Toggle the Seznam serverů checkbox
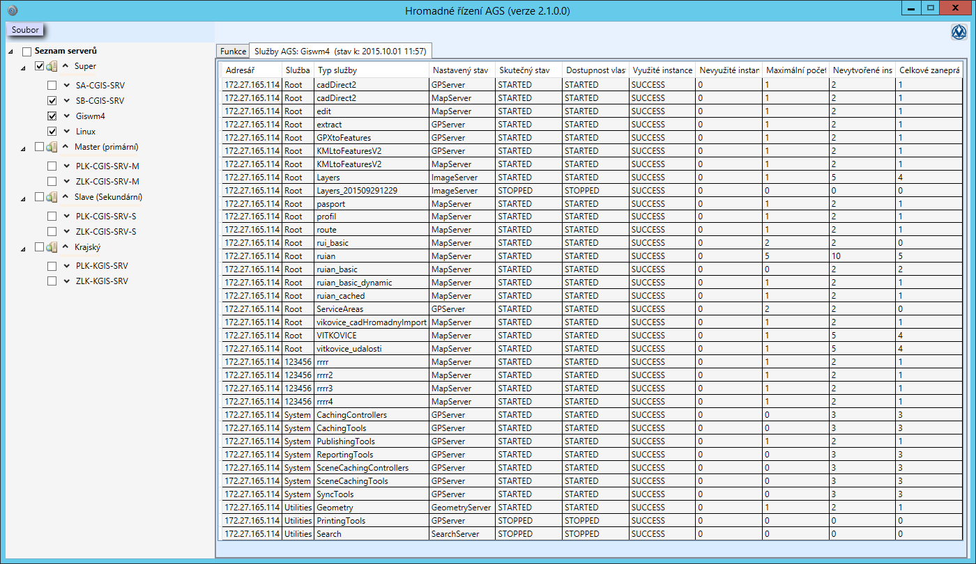 27,52
